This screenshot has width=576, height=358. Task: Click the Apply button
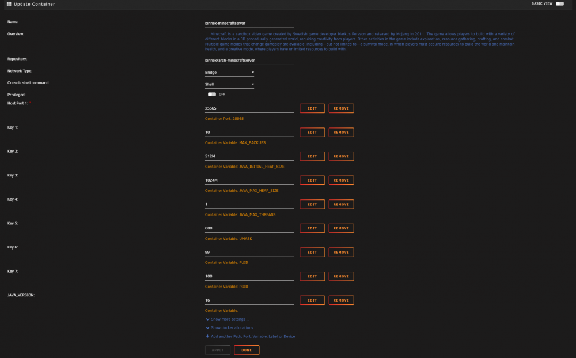[x=218, y=350]
